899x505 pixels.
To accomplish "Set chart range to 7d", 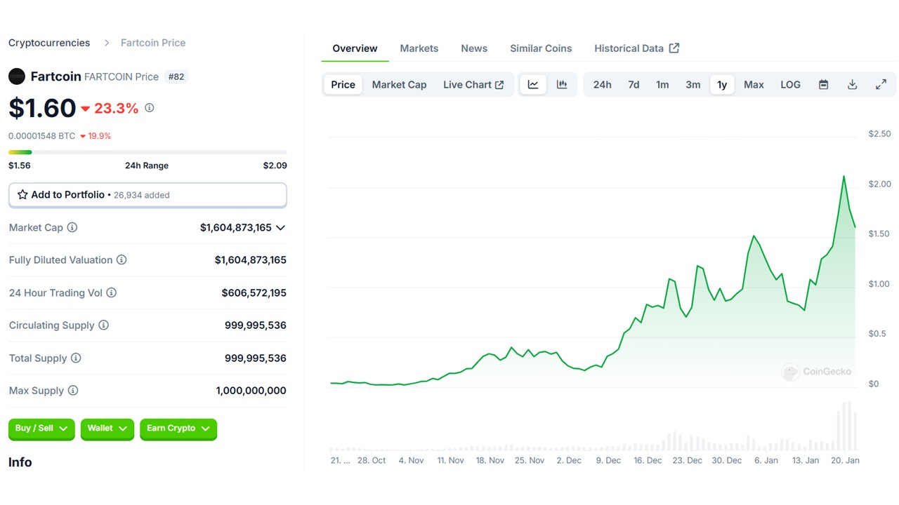I will coord(634,85).
